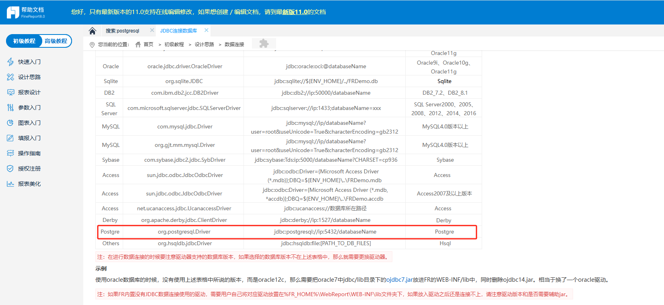664x305 pixels.
Task: Click the FineReport help docs logo
Action: 26,12
